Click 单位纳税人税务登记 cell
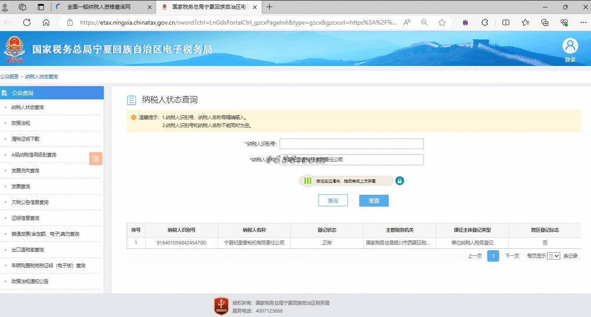The height and width of the screenshot is (317, 591). [x=472, y=243]
